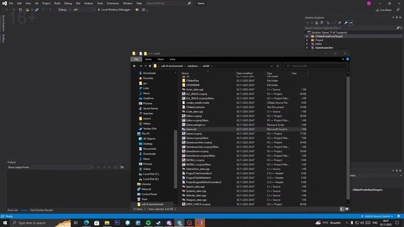
Task: Open the Windows Start menu
Action: point(5,223)
